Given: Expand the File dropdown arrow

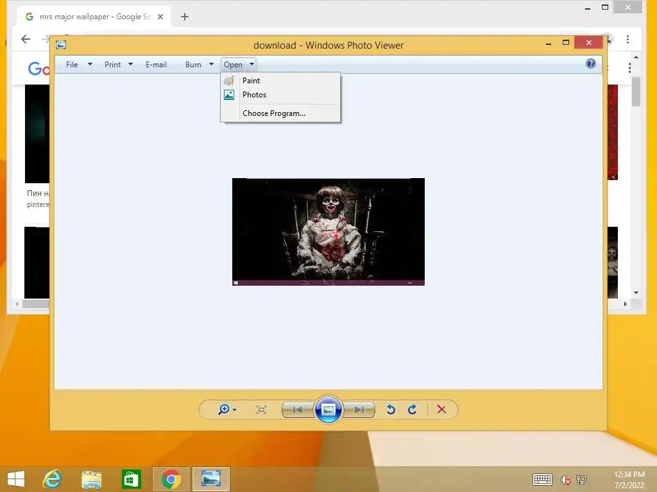Looking at the screenshot, I should 90,64.
